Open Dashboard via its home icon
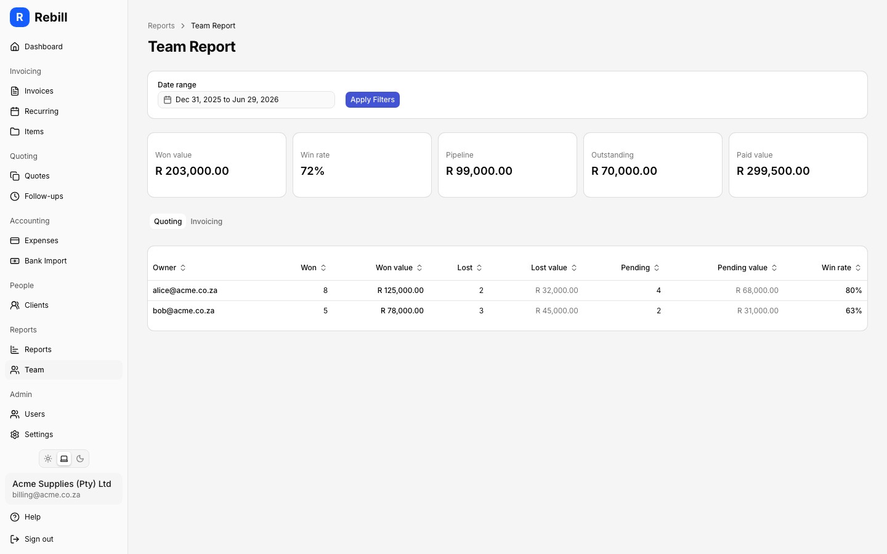Screen dimensions: 887x554 (x=15, y=47)
